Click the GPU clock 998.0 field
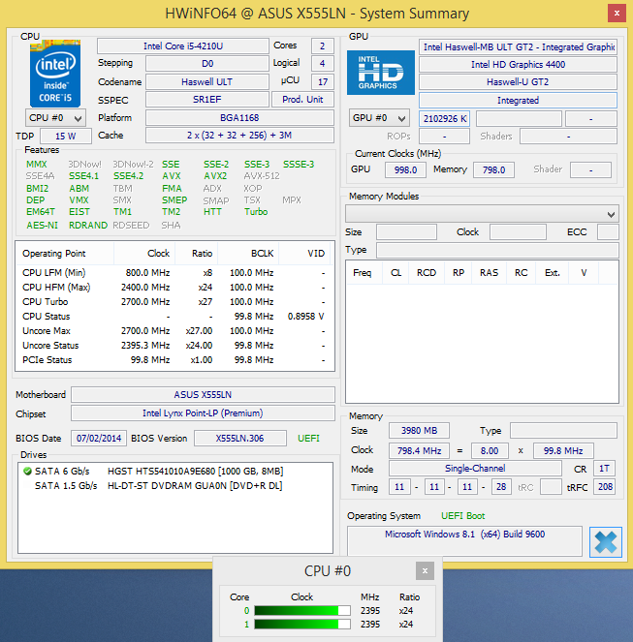The width and height of the screenshot is (633, 642). 405,169
